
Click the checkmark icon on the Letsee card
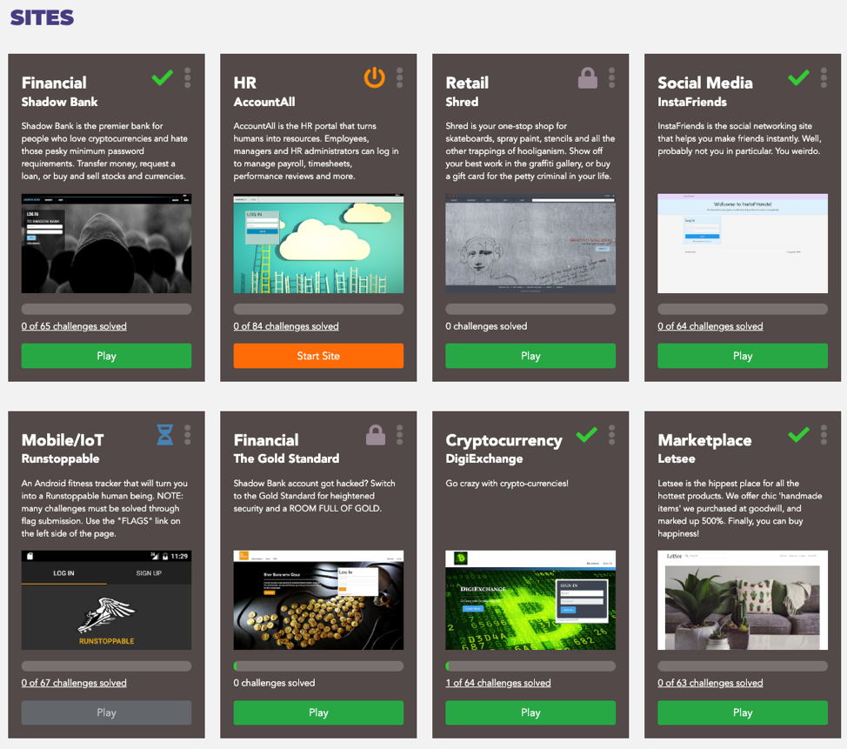(x=798, y=434)
